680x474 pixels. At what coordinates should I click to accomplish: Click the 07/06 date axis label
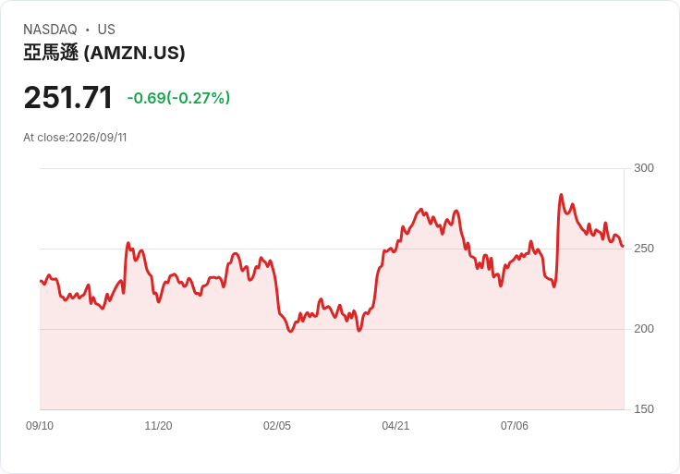pyautogui.click(x=515, y=426)
